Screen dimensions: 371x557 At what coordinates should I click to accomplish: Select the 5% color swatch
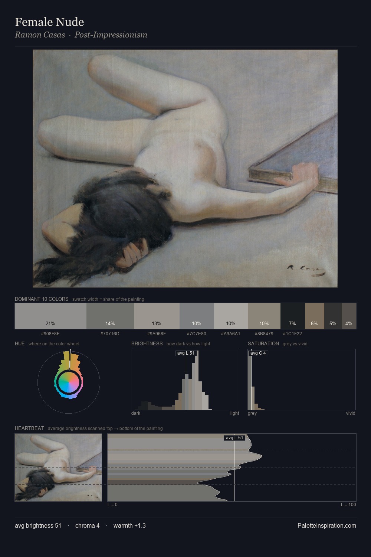click(x=333, y=316)
